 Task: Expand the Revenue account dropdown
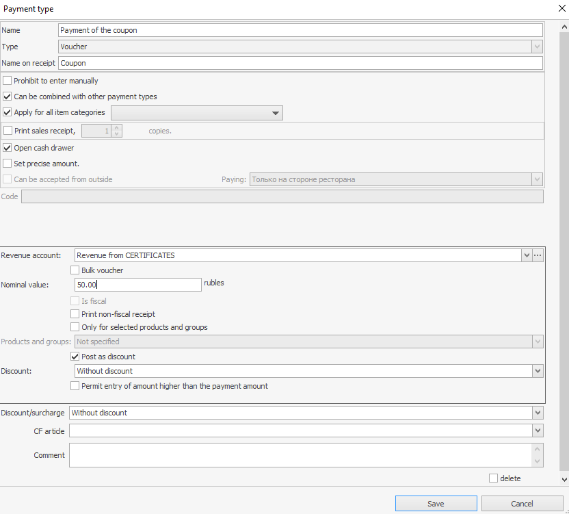pos(526,255)
